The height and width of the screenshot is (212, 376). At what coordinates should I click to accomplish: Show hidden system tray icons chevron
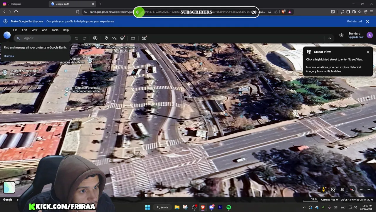(x=304, y=207)
